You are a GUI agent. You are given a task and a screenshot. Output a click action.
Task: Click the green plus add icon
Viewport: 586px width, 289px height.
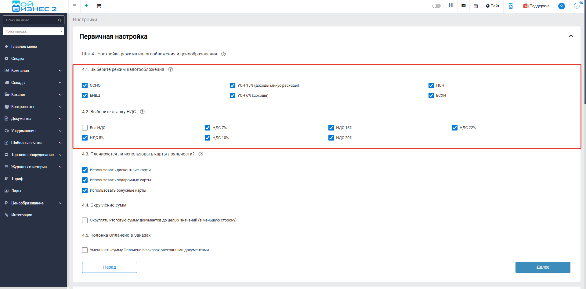86,6
